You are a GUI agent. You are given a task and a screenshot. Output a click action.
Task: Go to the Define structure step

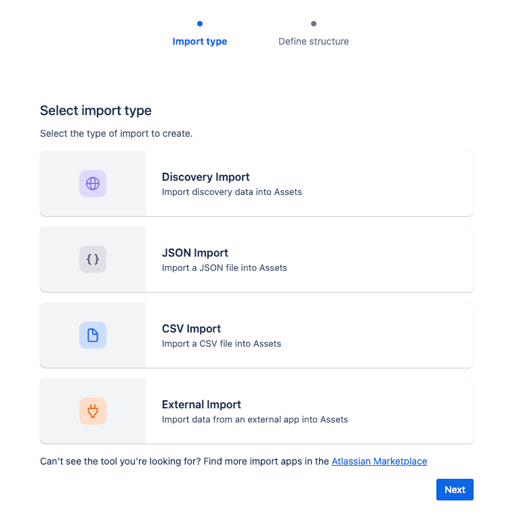point(314,41)
